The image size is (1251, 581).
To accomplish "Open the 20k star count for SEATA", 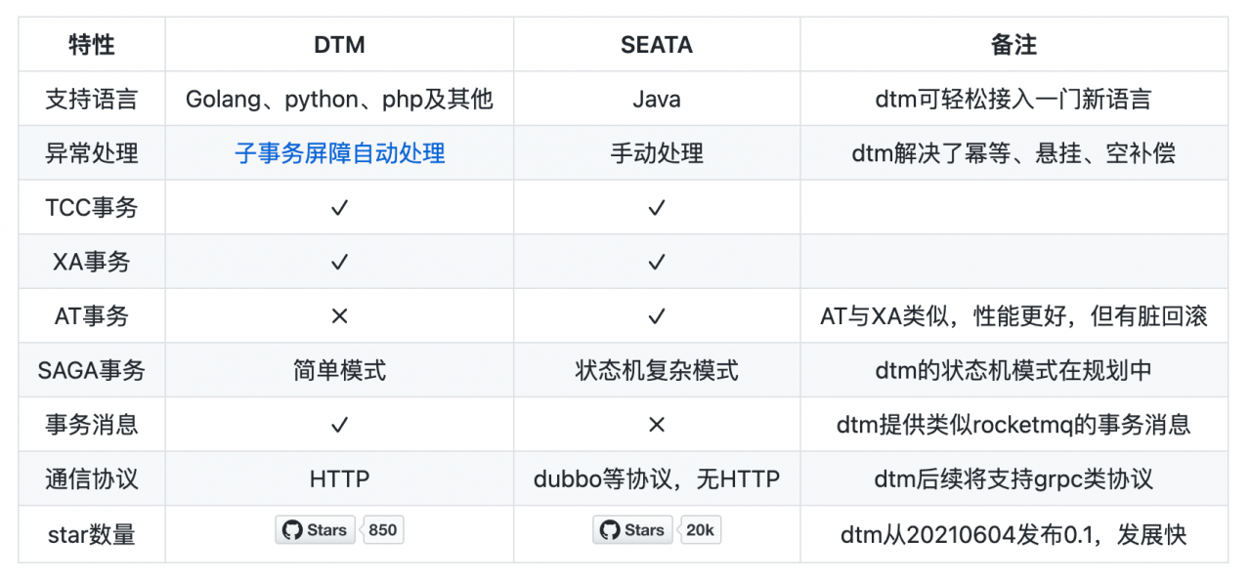I will [x=700, y=530].
